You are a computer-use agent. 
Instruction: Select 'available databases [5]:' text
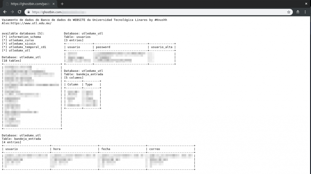23,33
